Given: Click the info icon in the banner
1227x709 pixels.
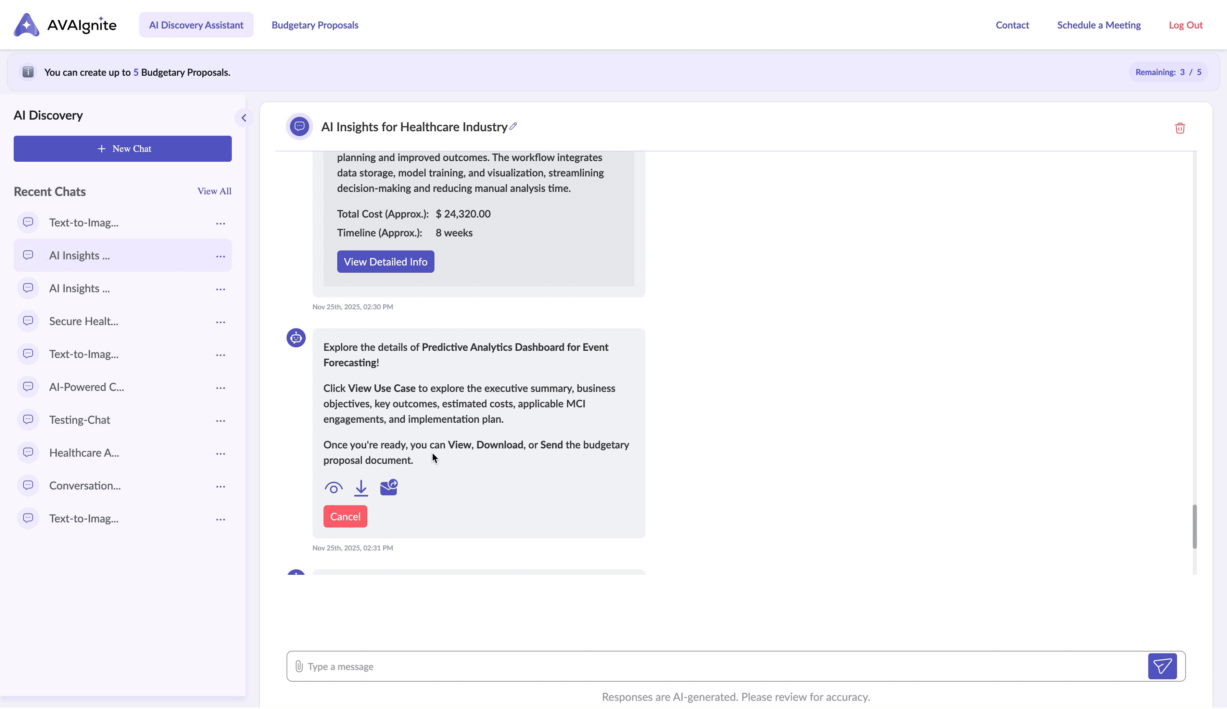Looking at the screenshot, I should (28, 72).
